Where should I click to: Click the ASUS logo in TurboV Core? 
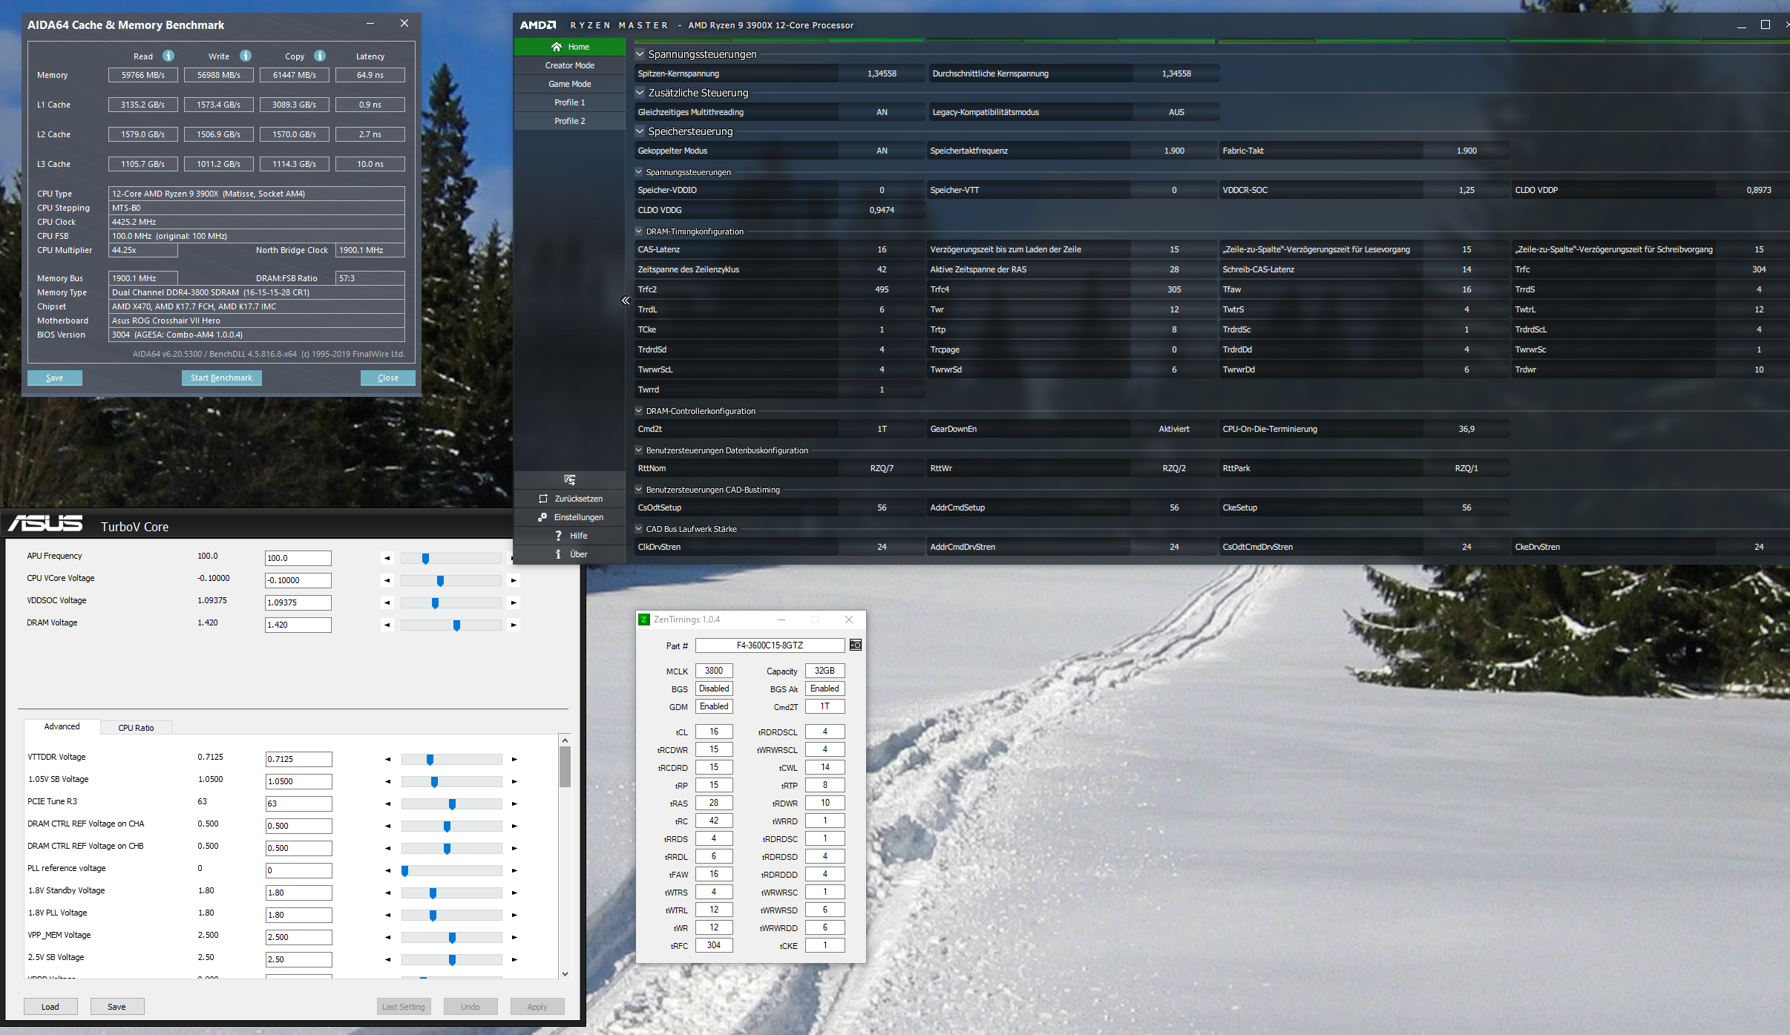[46, 524]
